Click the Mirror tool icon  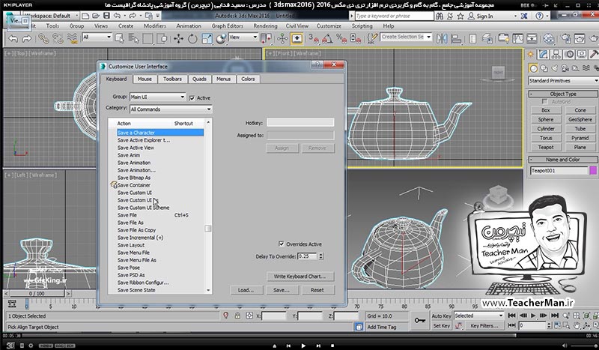tap(442, 38)
